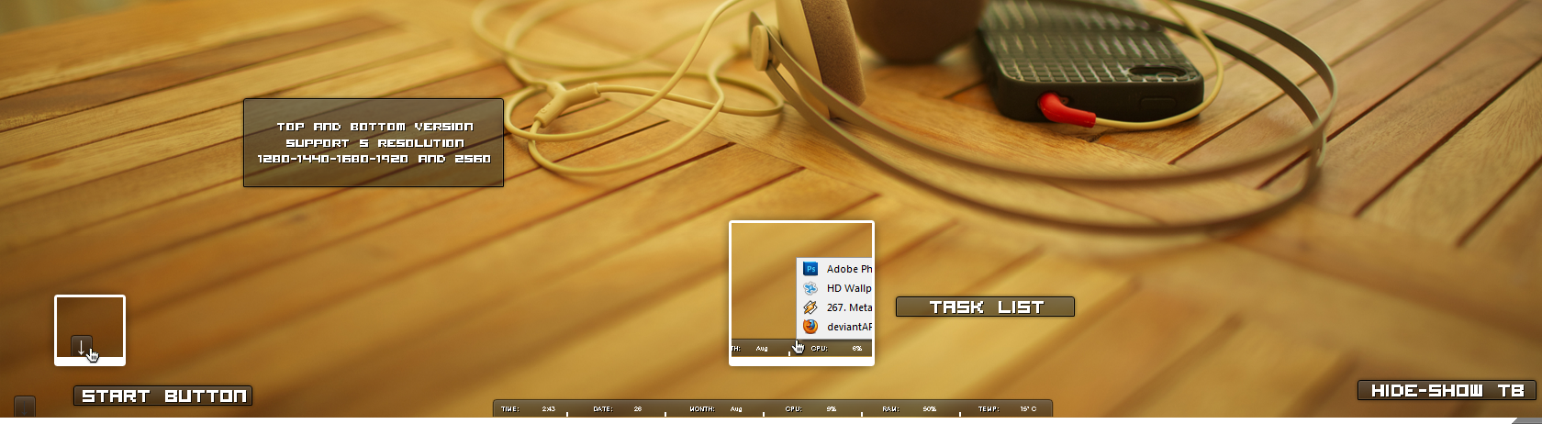Toggle the HIDE-SHOW TB button

(1447, 391)
